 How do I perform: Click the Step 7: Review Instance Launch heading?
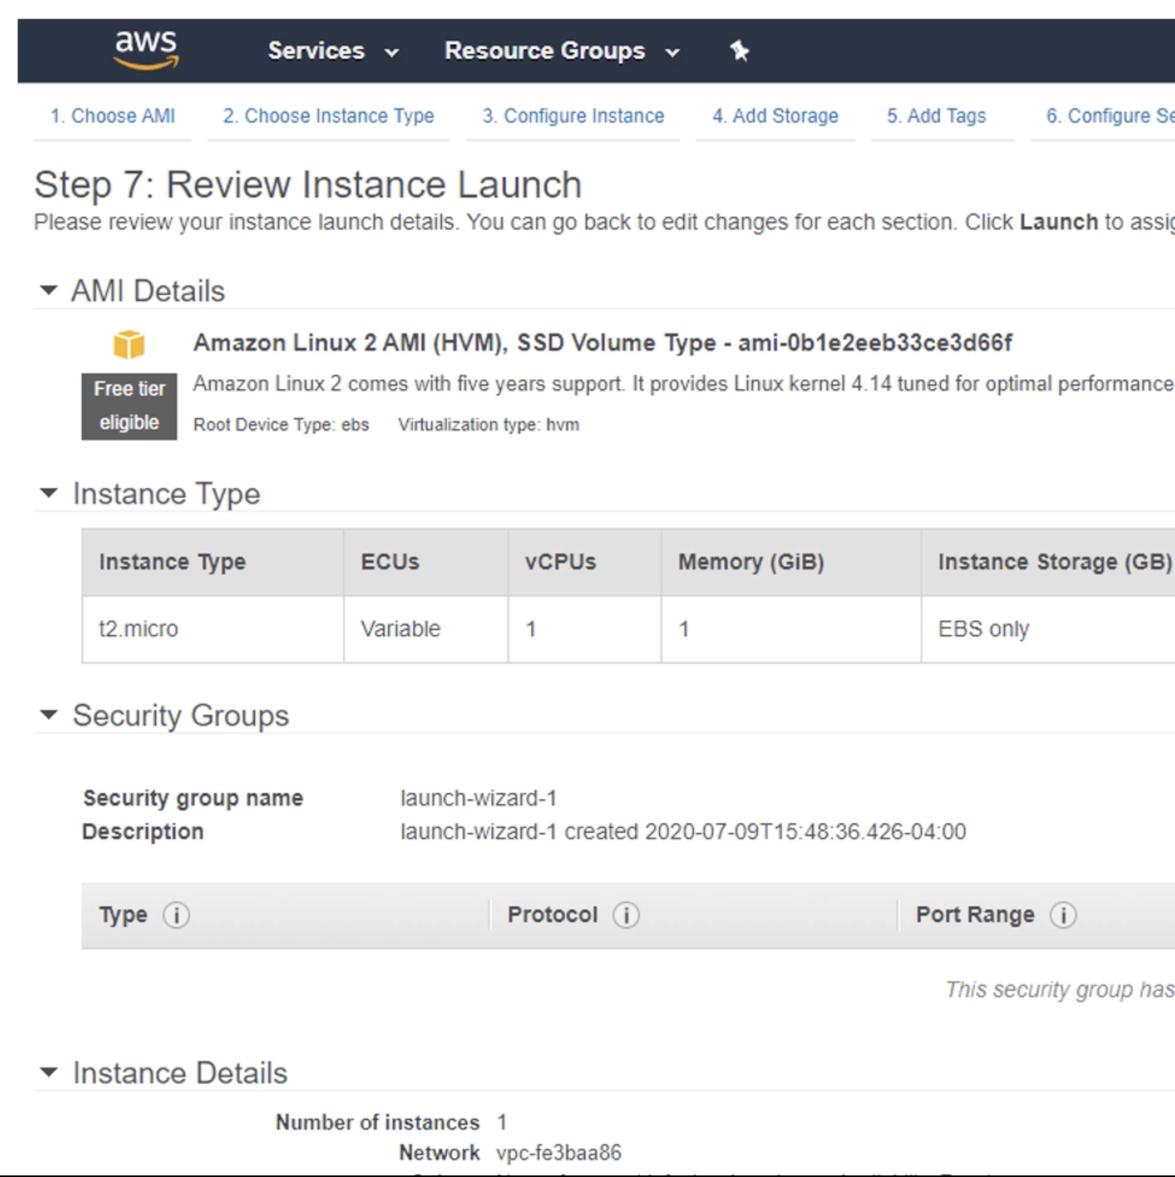pyautogui.click(x=308, y=185)
